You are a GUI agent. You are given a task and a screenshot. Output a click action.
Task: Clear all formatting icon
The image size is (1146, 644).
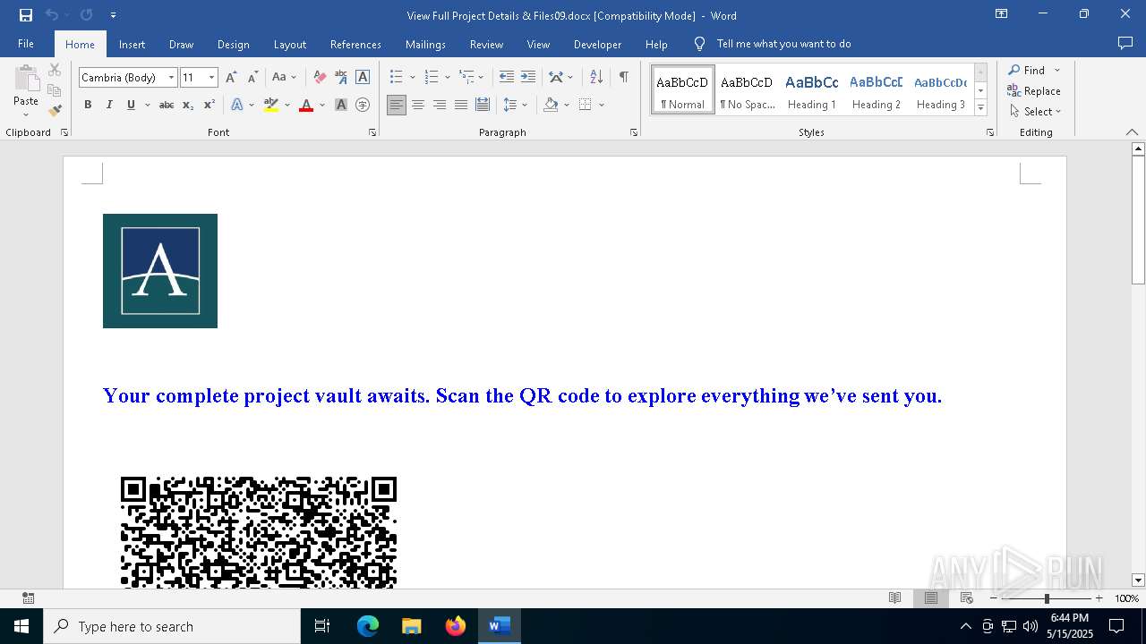pyautogui.click(x=320, y=78)
